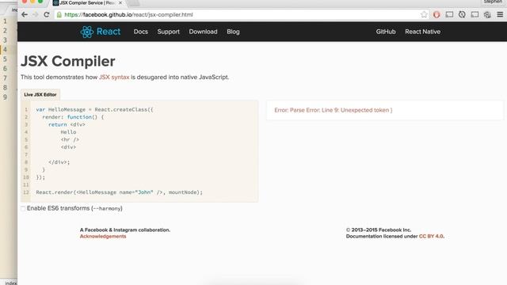Click the React atom logo
This screenshot has height=285, width=507.
pos(86,32)
